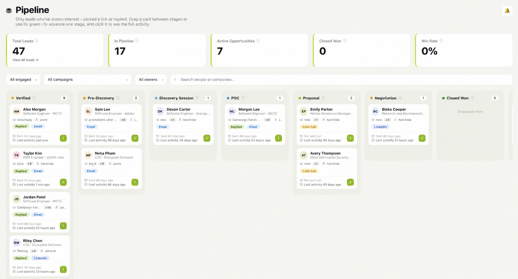The width and height of the screenshot is (518, 279).
Task: Follow the View all leads link
Action: tap(25, 60)
